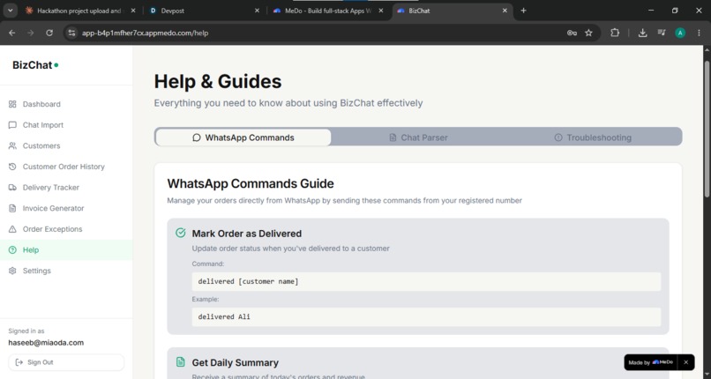
Task: Click the browser Forward arrow
Action: pos(30,33)
